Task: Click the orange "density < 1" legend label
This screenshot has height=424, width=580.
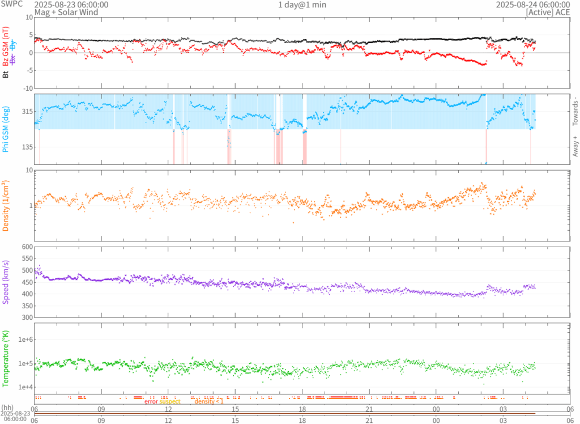Action: click(x=209, y=401)
